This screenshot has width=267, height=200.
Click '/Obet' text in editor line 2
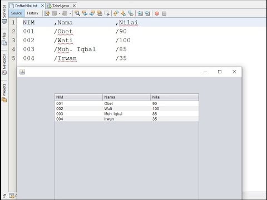coord(63,31)
